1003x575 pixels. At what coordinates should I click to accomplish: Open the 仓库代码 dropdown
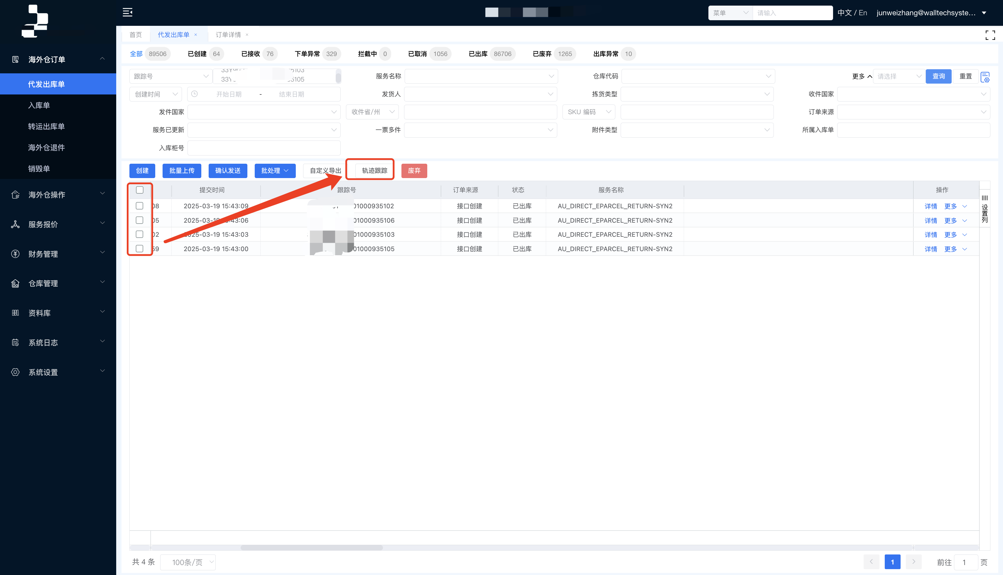(698, 76)
